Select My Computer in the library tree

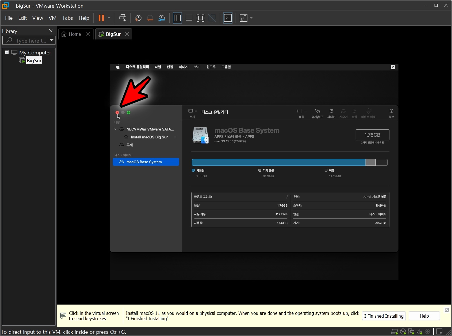(x=35, y=53)
